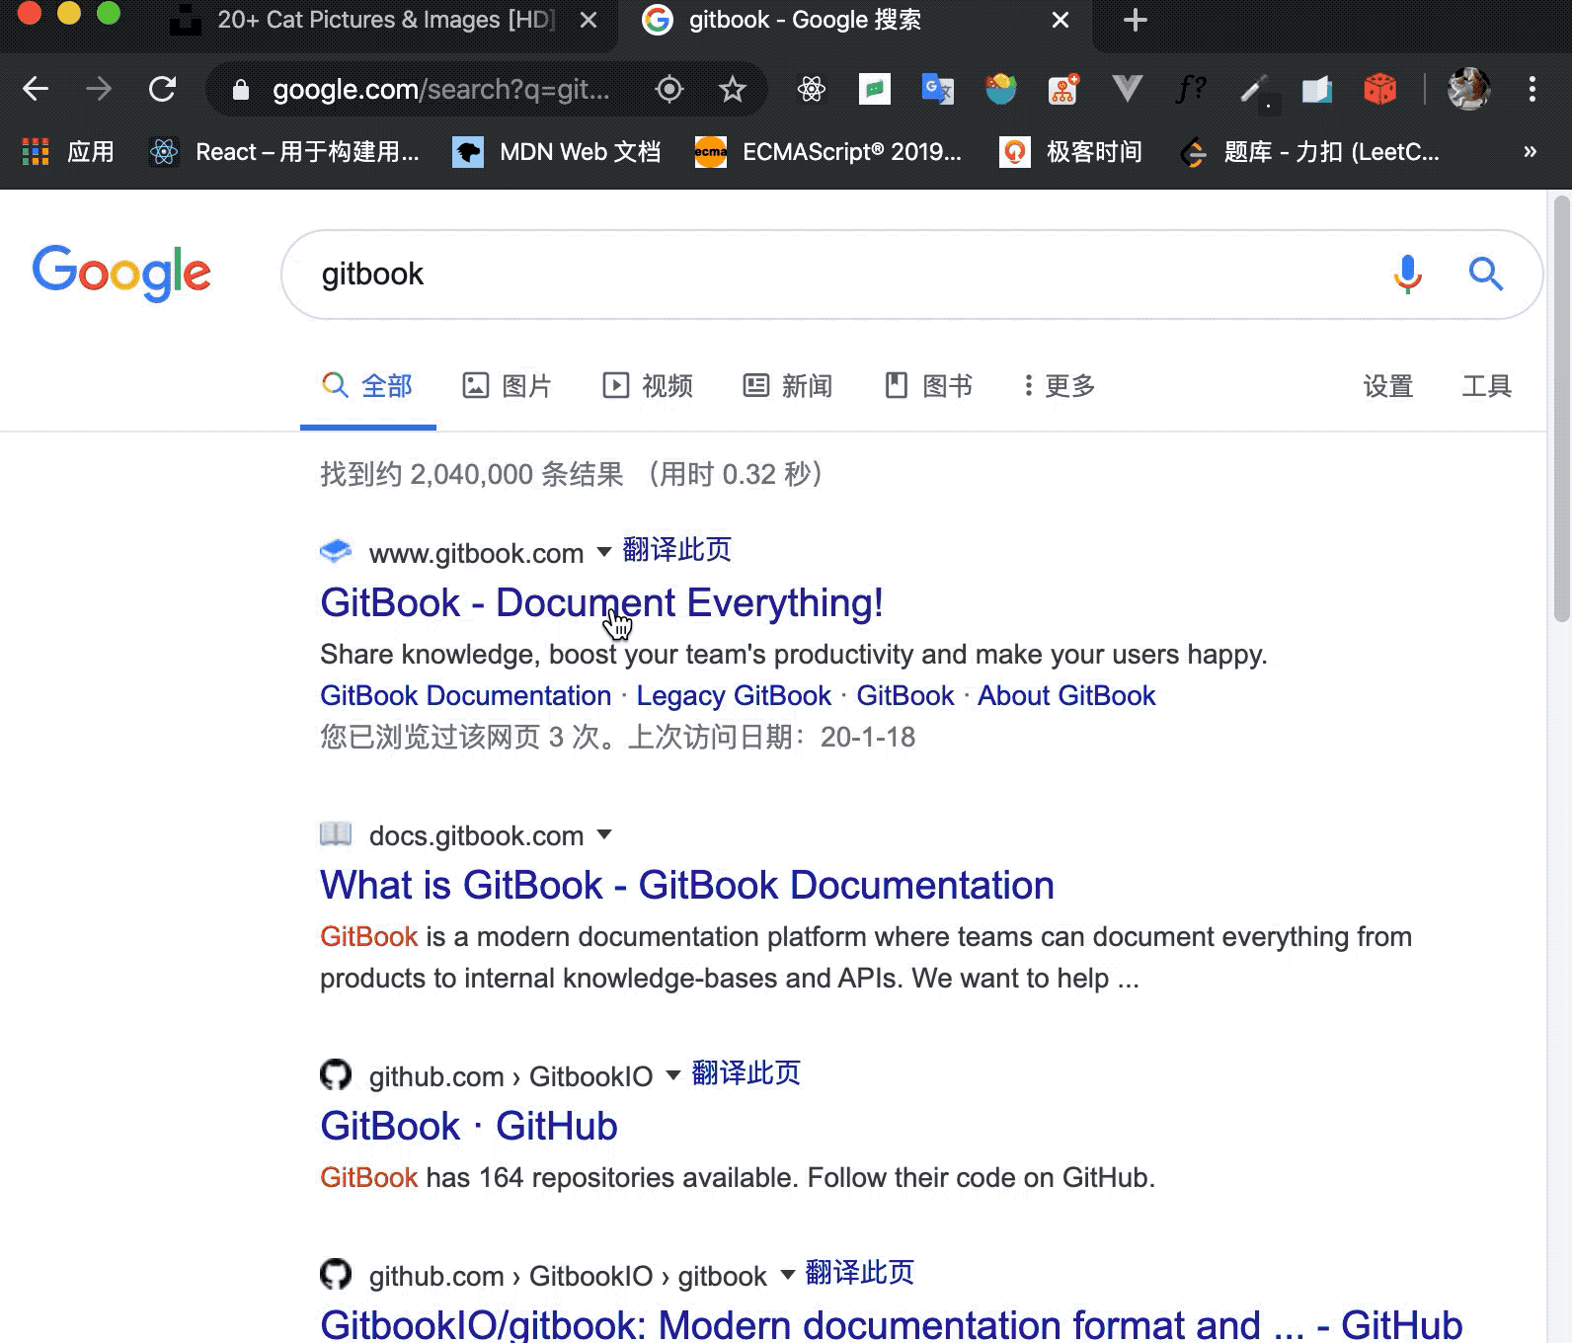The width and height of the screenshot is (1572, 1343).
Task: Open GitBook - Document Everything! result
Action: (601, 602)
